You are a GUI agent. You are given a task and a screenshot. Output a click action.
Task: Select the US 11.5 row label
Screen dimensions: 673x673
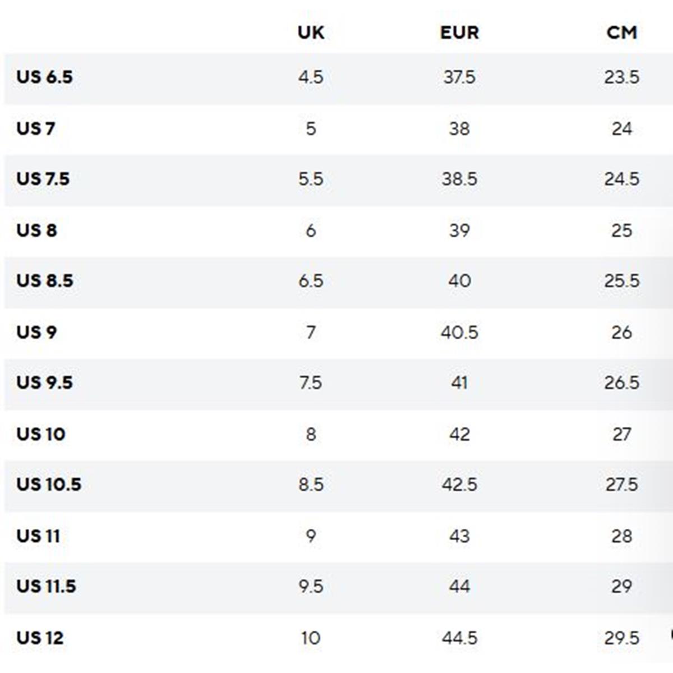coord(46,586)
